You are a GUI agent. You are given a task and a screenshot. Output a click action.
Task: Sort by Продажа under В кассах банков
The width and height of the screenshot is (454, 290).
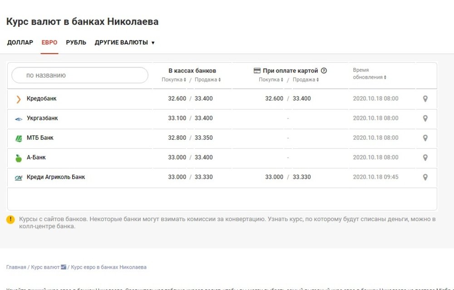(x=207, y=79)
